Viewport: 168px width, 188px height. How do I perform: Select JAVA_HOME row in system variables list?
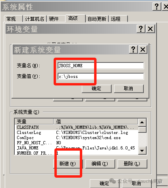(x=76, y=148)
